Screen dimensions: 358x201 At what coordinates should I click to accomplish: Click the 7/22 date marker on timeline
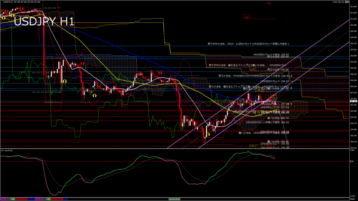tap(48, 199)
